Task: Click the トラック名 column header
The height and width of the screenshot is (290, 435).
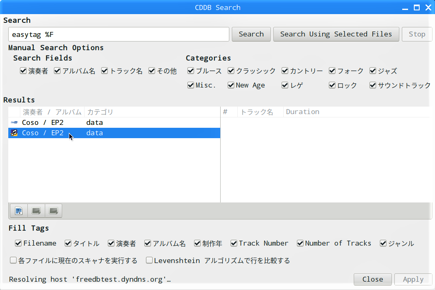Action: 260,112
